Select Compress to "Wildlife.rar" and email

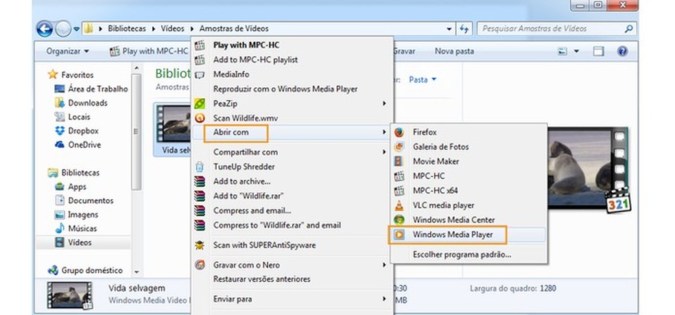292,225
